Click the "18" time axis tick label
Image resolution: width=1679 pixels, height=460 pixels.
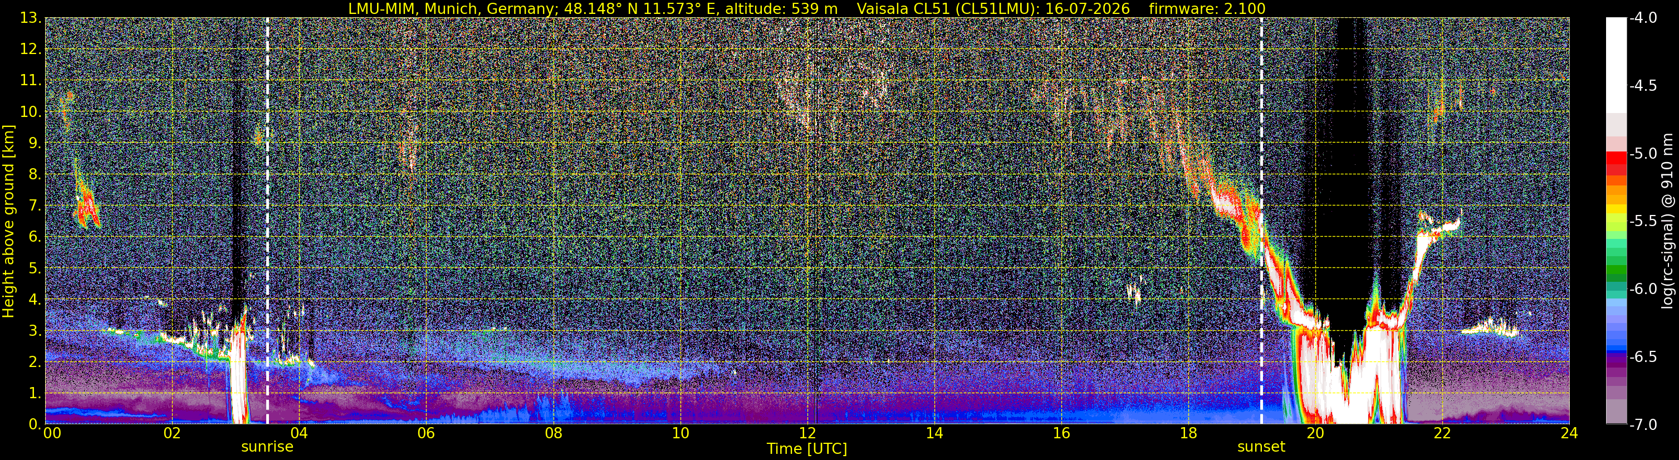1188,434
